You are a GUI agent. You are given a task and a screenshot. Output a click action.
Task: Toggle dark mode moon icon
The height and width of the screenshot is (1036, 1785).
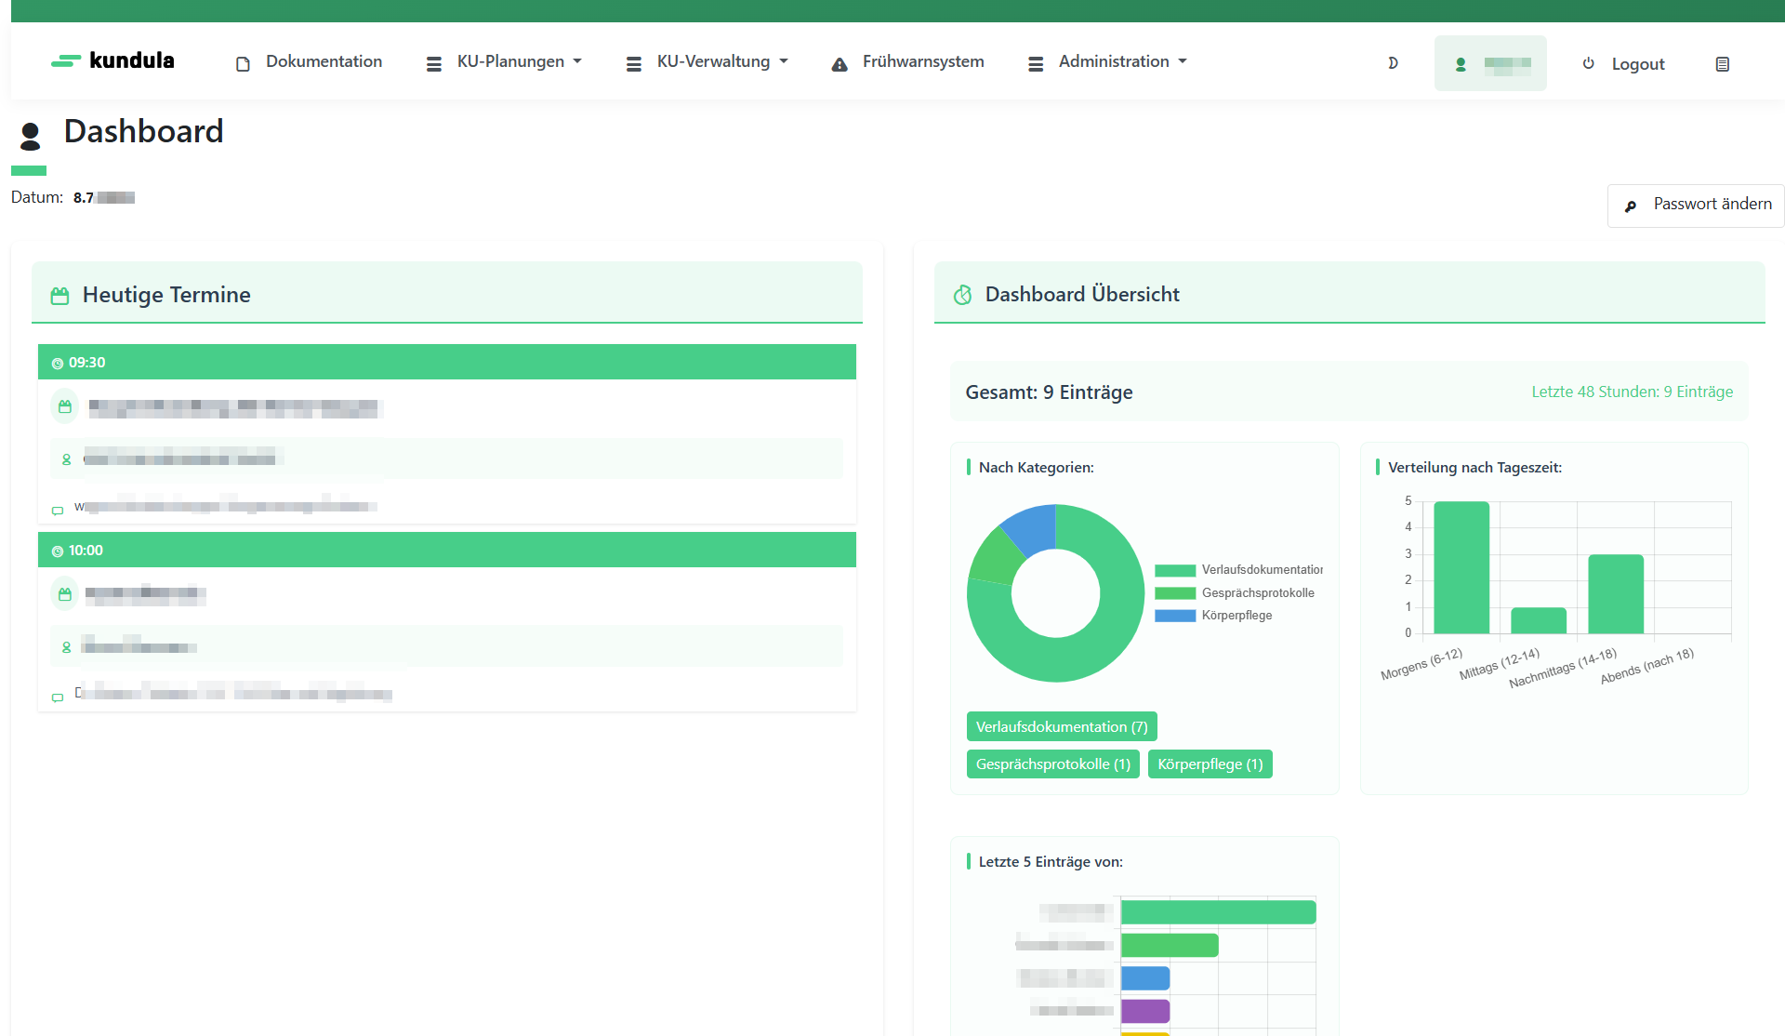pos(1393,63)
